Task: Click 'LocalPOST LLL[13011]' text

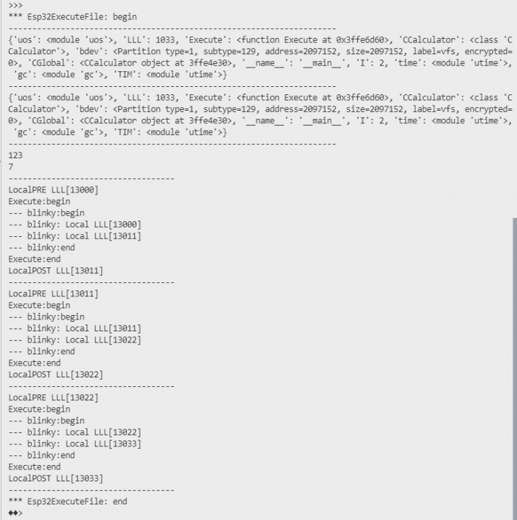Action: [x=56, y=270]
